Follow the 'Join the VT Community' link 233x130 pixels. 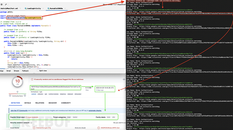pyautogui.click(x=19, y=110)
